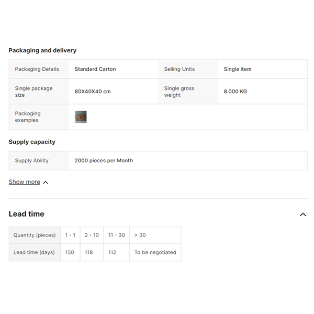Select the > 30 quantity column

140,235
